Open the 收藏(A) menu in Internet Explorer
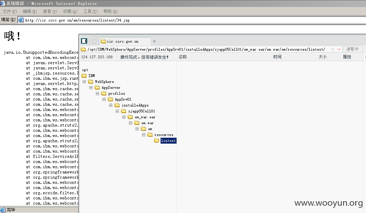Image resolution: width=366 pixels, height=213 pixels. click(x=70, y=11)
